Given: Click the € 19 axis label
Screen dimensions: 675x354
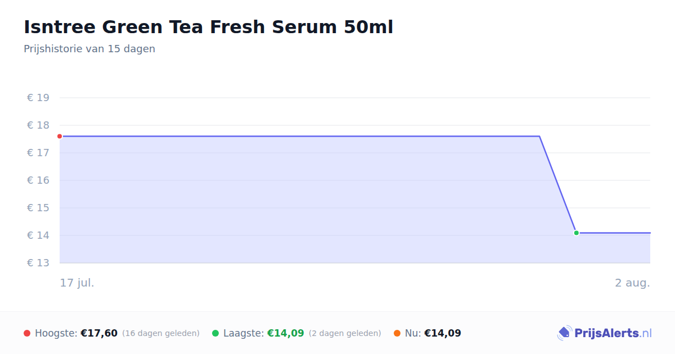Looking at the screenshot, I should 38,98.
